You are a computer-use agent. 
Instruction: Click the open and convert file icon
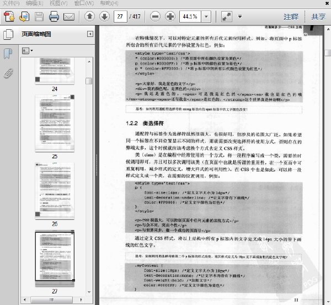(x=24, y=17)
